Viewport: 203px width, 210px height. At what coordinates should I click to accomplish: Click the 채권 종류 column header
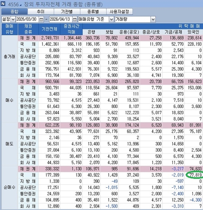pos(28,29)
